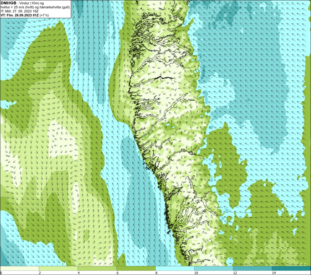Click the "DMI/IGB" title text
The height and width of the screenshot is (275, 311).
tap(8, 3)
